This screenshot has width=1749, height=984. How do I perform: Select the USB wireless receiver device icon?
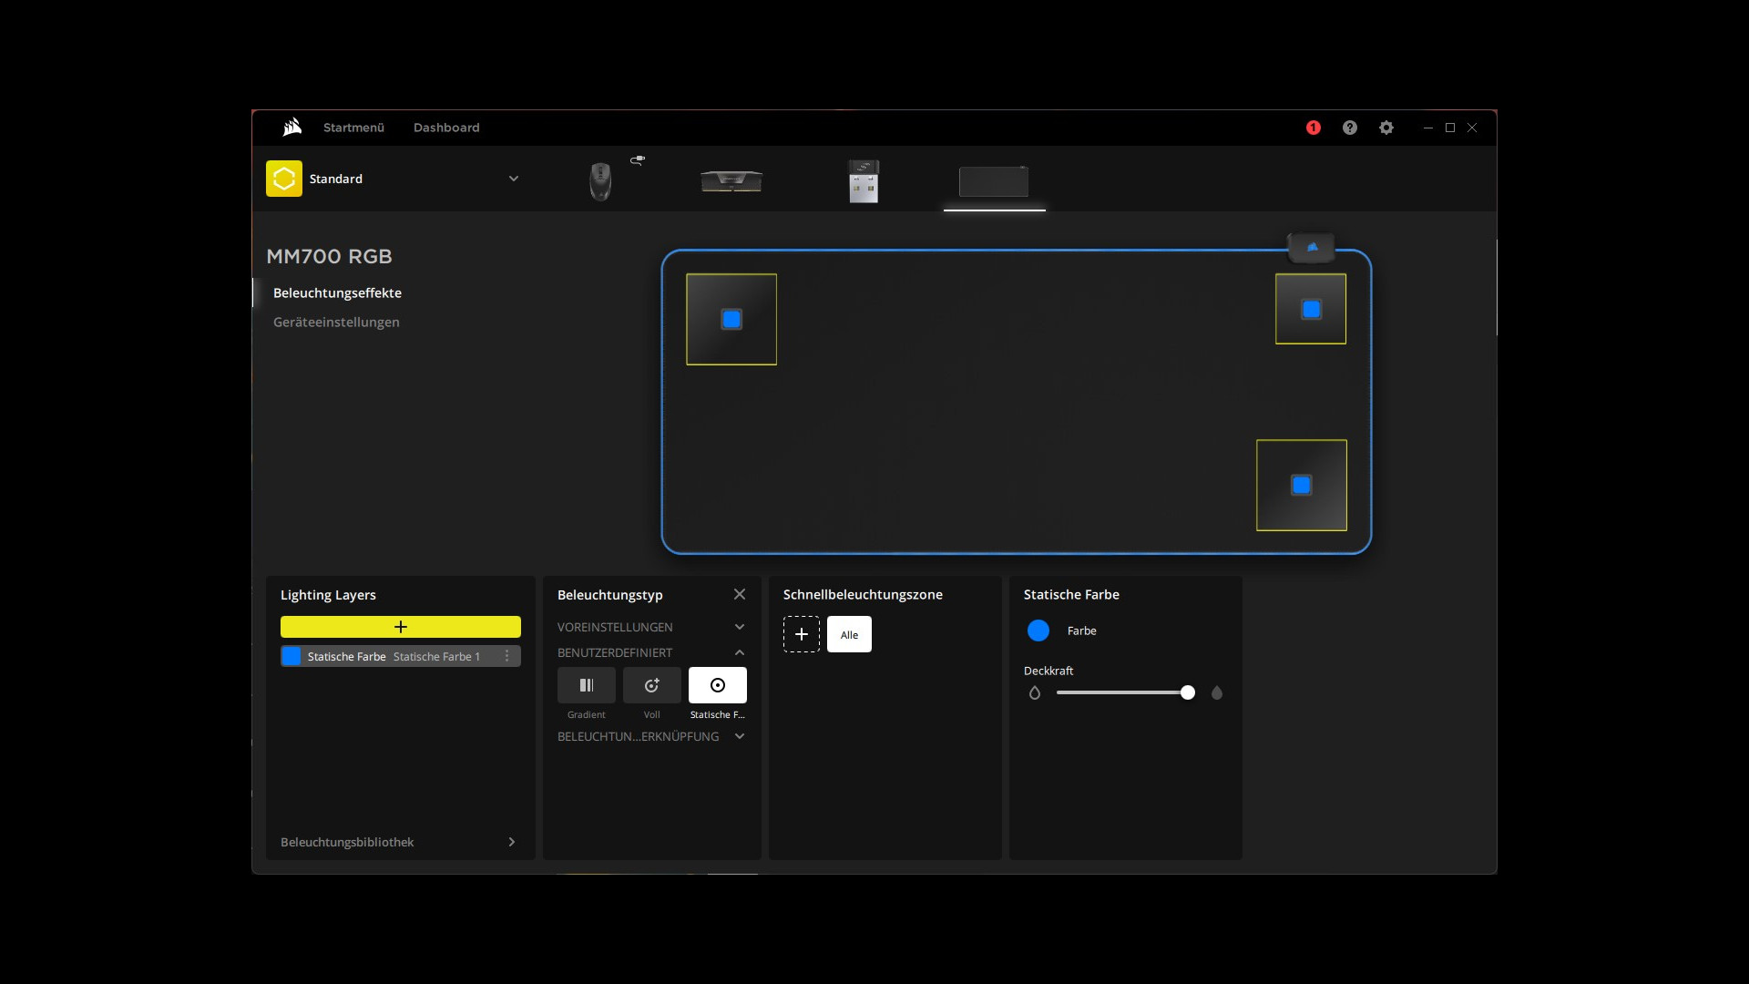coord(863,181)
